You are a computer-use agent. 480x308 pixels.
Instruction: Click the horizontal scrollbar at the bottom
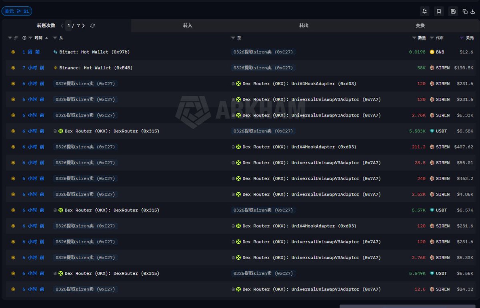pyautogui.click(x=408, y=306)
